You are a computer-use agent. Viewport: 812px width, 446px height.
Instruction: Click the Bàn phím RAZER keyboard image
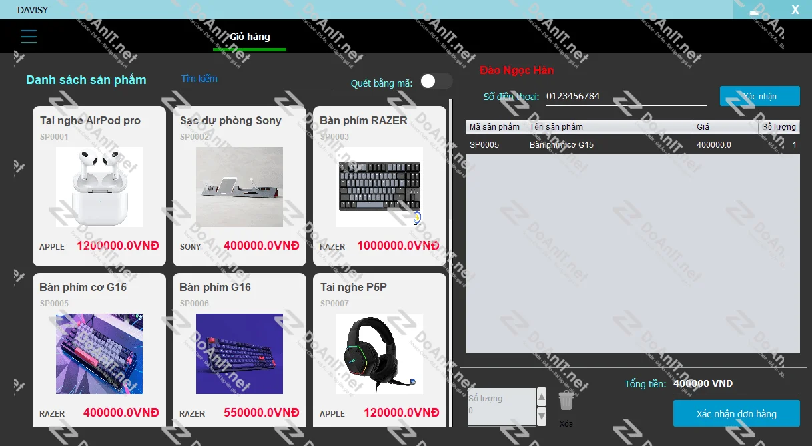pos(379,187)
